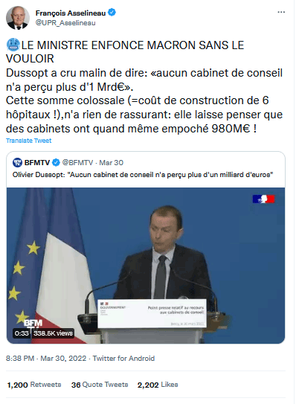View the 36 Quote Tweets list
299x404 pixels.
[100, 385]
